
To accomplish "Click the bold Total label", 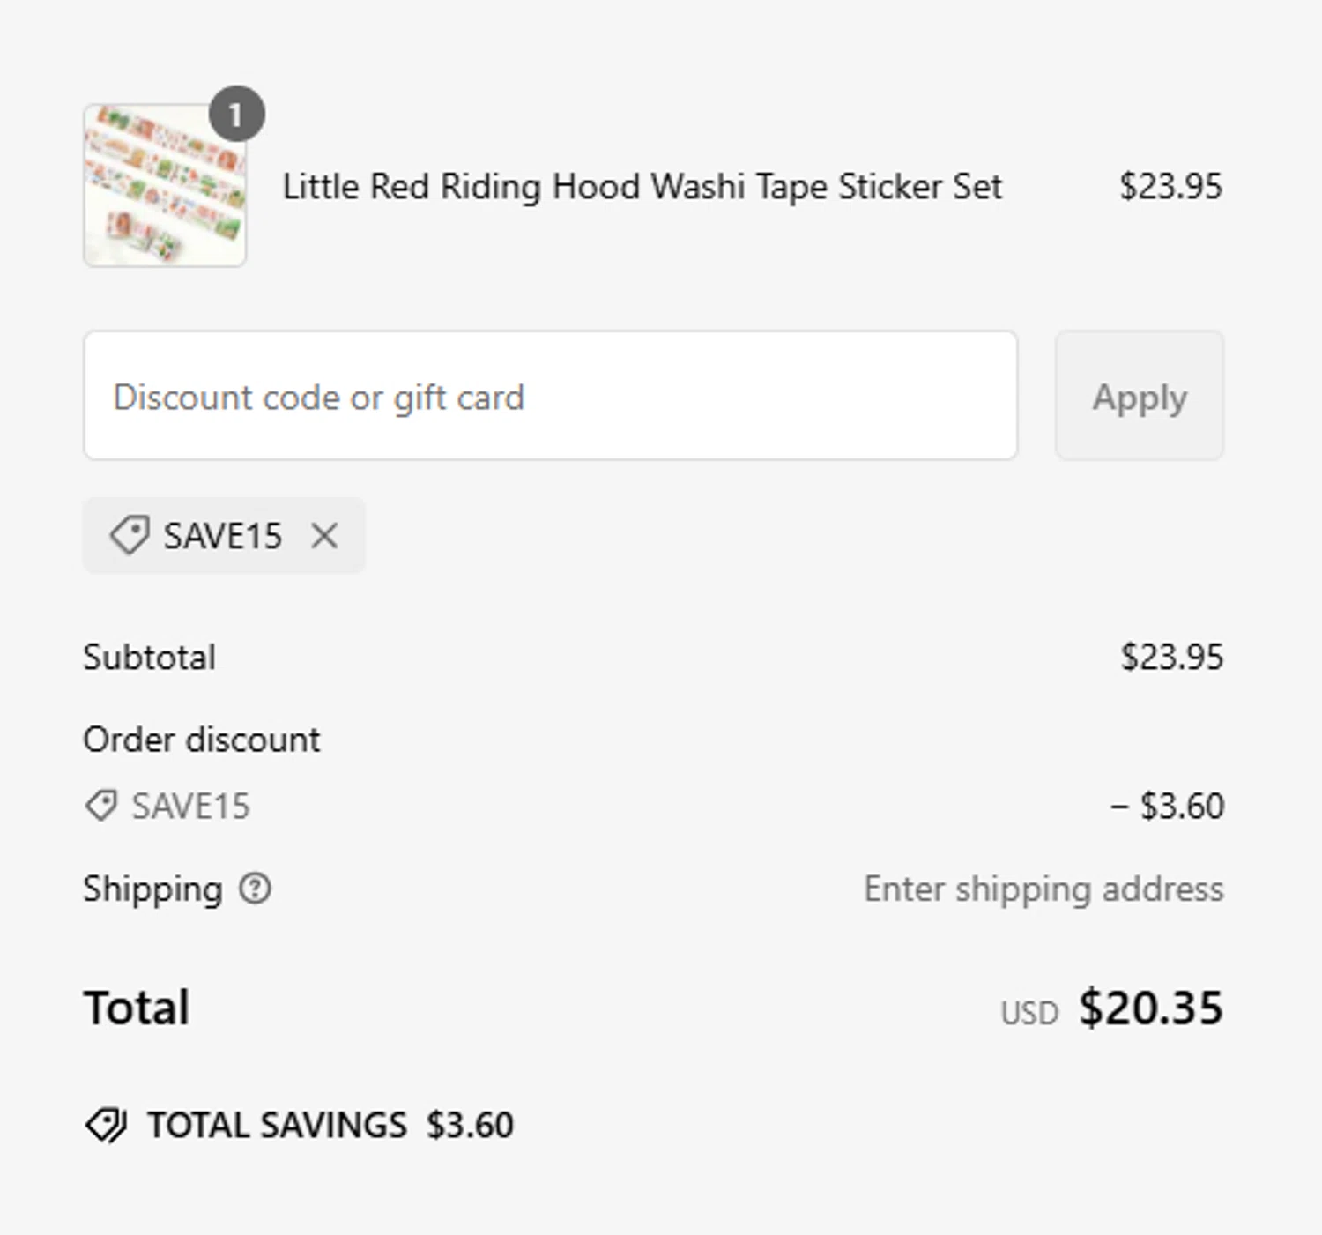I will point(137,1008).
